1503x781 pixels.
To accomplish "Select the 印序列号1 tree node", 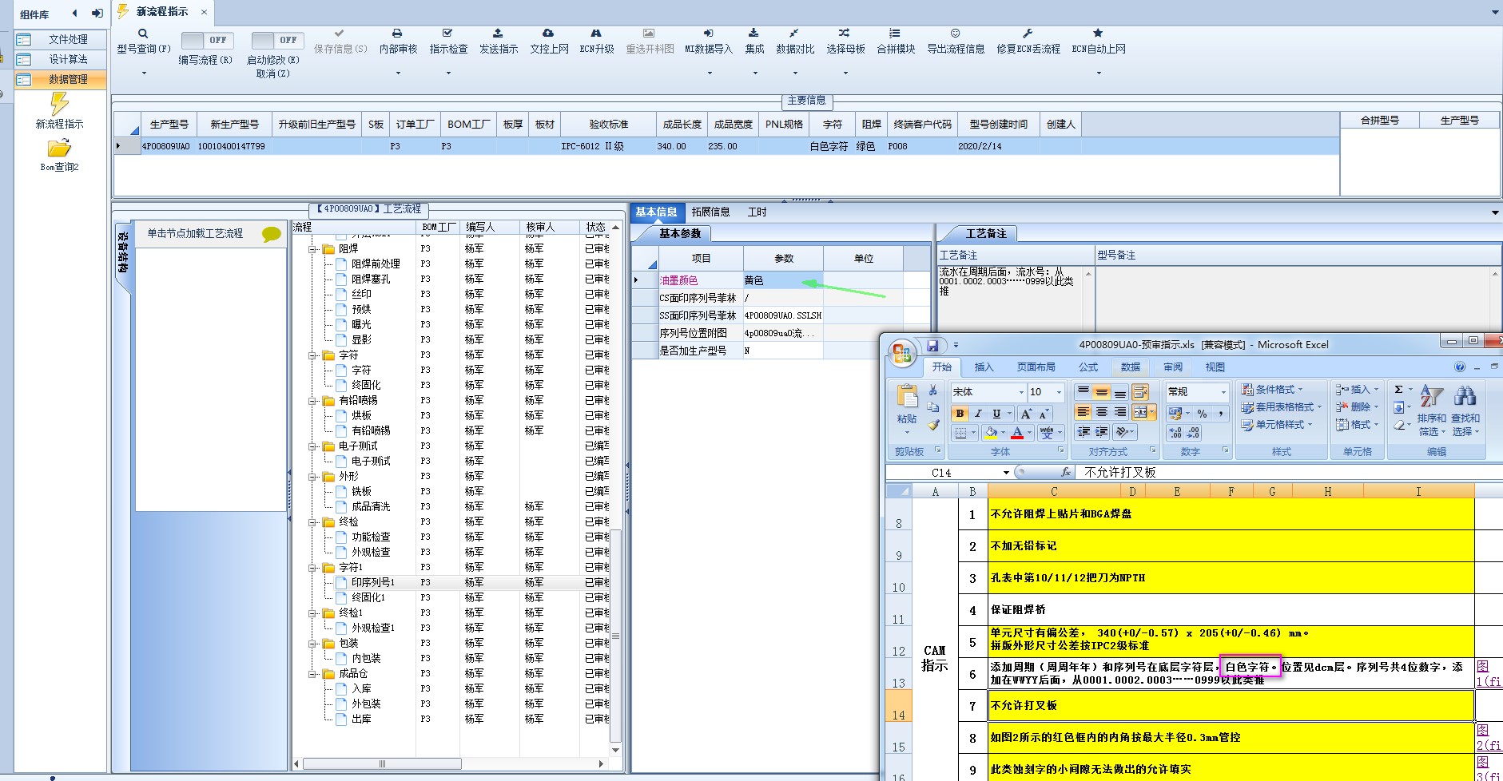I will (x=373, y=583).
